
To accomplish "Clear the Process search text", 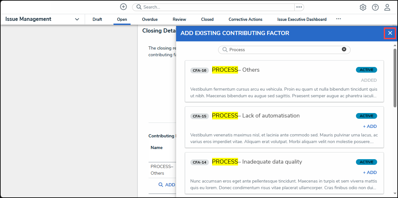I will coord(344,49).
